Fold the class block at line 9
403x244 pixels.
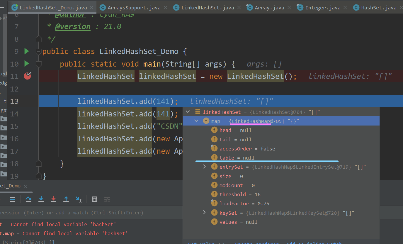click(x=38, y=52)
